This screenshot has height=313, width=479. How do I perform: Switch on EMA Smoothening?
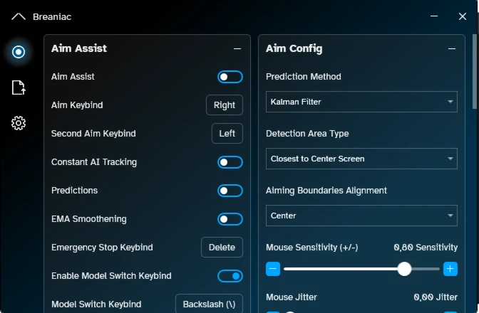(230, 219)
